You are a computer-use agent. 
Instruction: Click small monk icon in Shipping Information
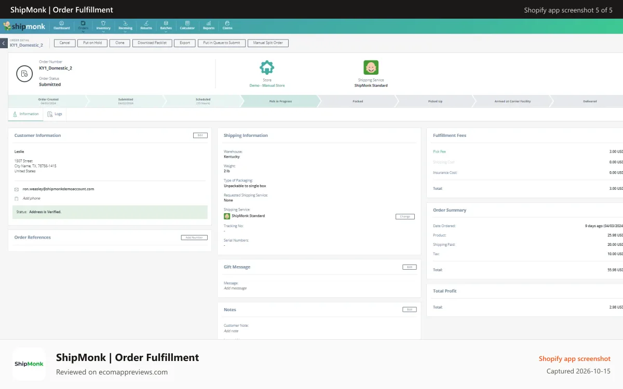click(x=227, y=216)
